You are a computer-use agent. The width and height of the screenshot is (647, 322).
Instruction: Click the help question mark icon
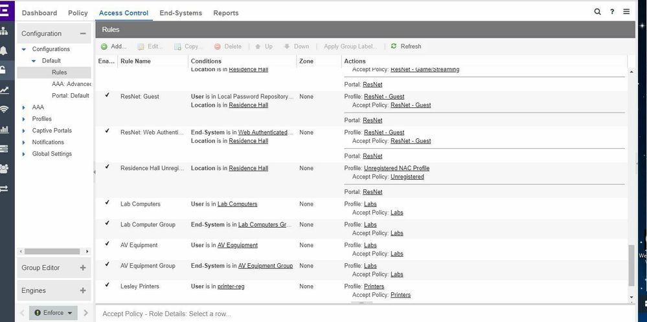(612, 12)
